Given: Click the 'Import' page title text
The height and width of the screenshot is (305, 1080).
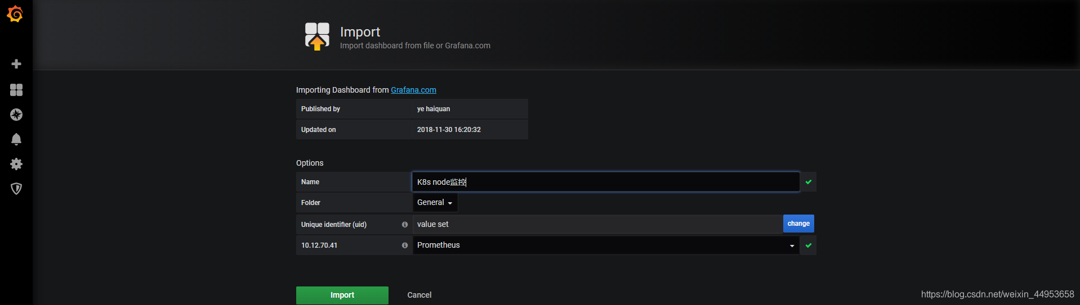Looking at the screenshot, I should (x=360, y=32).
